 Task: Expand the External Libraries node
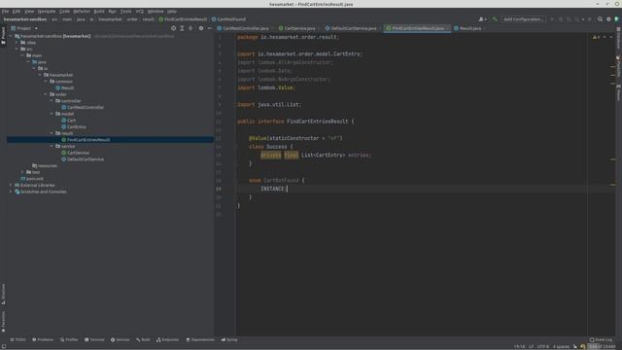[11, 185]
